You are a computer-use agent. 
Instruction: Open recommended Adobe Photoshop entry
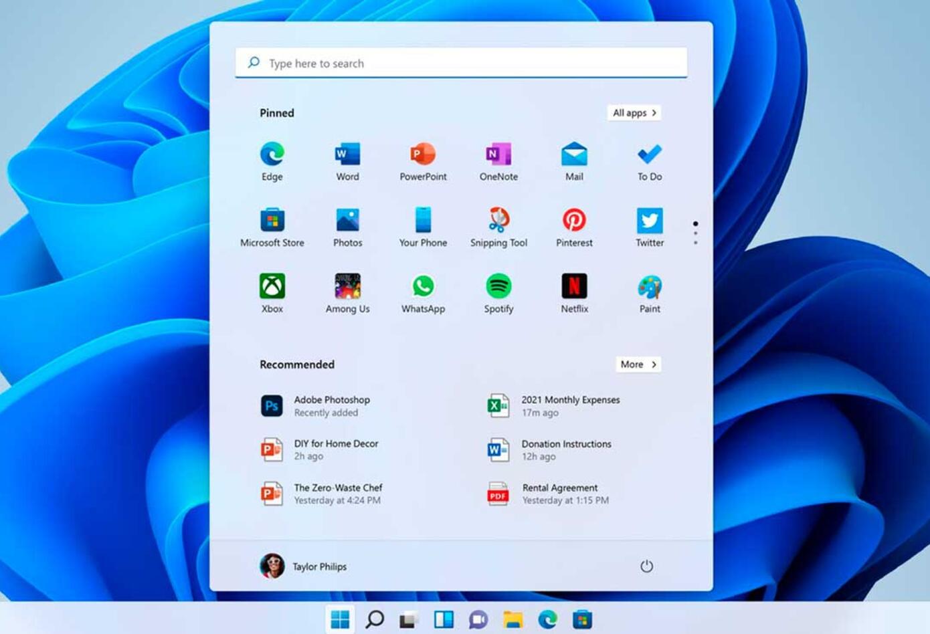pyautogui.click(x=316, y=406)
